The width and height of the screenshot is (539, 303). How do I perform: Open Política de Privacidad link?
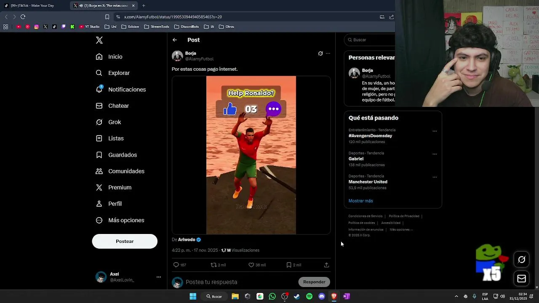404,216
